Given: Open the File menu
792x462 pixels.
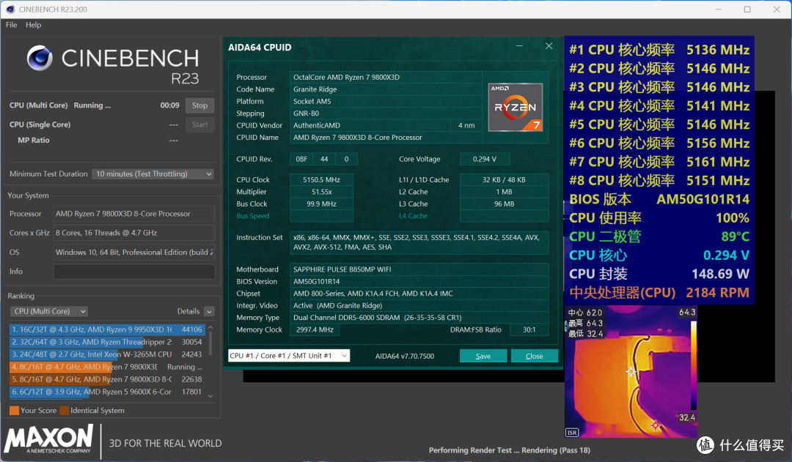Looking at the screenshot, I should click(x=11, y=25).
